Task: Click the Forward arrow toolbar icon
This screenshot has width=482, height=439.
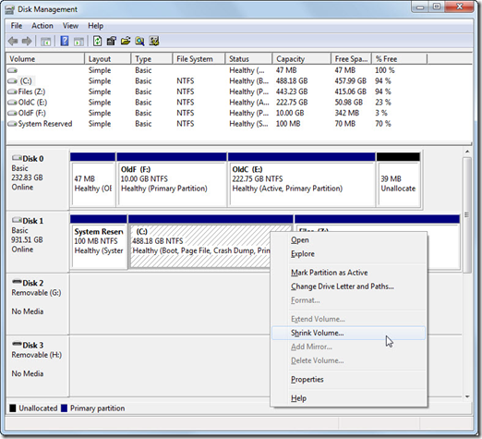Action: 27,41
